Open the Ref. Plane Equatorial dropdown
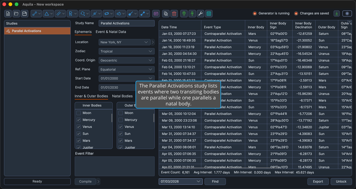The height and width of the screenshot is (189, 356). click(126, 69)
